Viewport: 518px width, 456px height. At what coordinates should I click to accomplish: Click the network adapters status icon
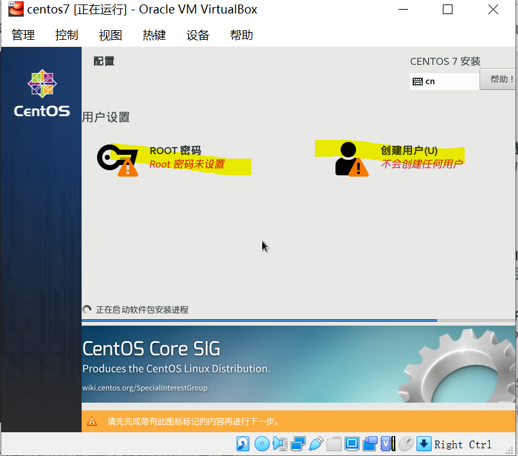click(x=298, y=444)
